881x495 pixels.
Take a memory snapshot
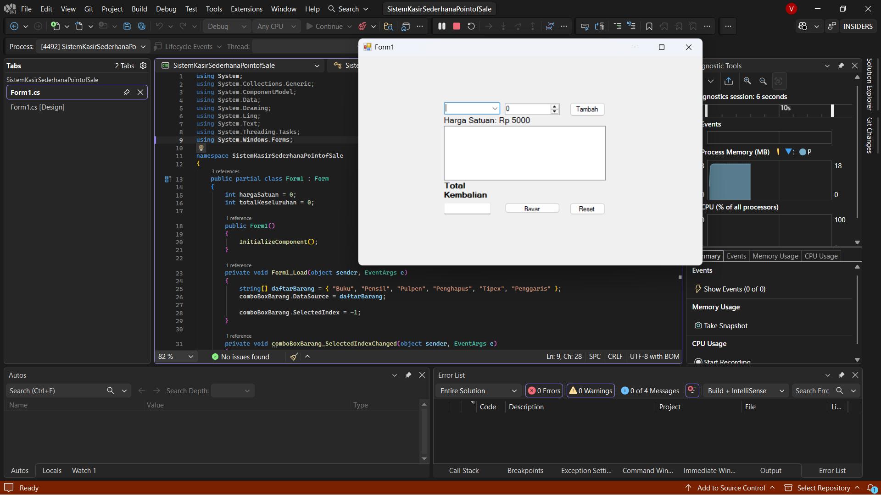coord(721,326)
